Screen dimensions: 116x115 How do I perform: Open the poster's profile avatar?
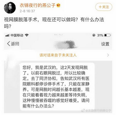tap(10, 8)
